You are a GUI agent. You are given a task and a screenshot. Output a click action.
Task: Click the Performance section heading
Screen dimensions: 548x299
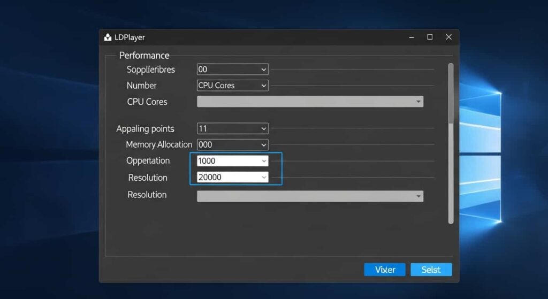coord(144,56)
